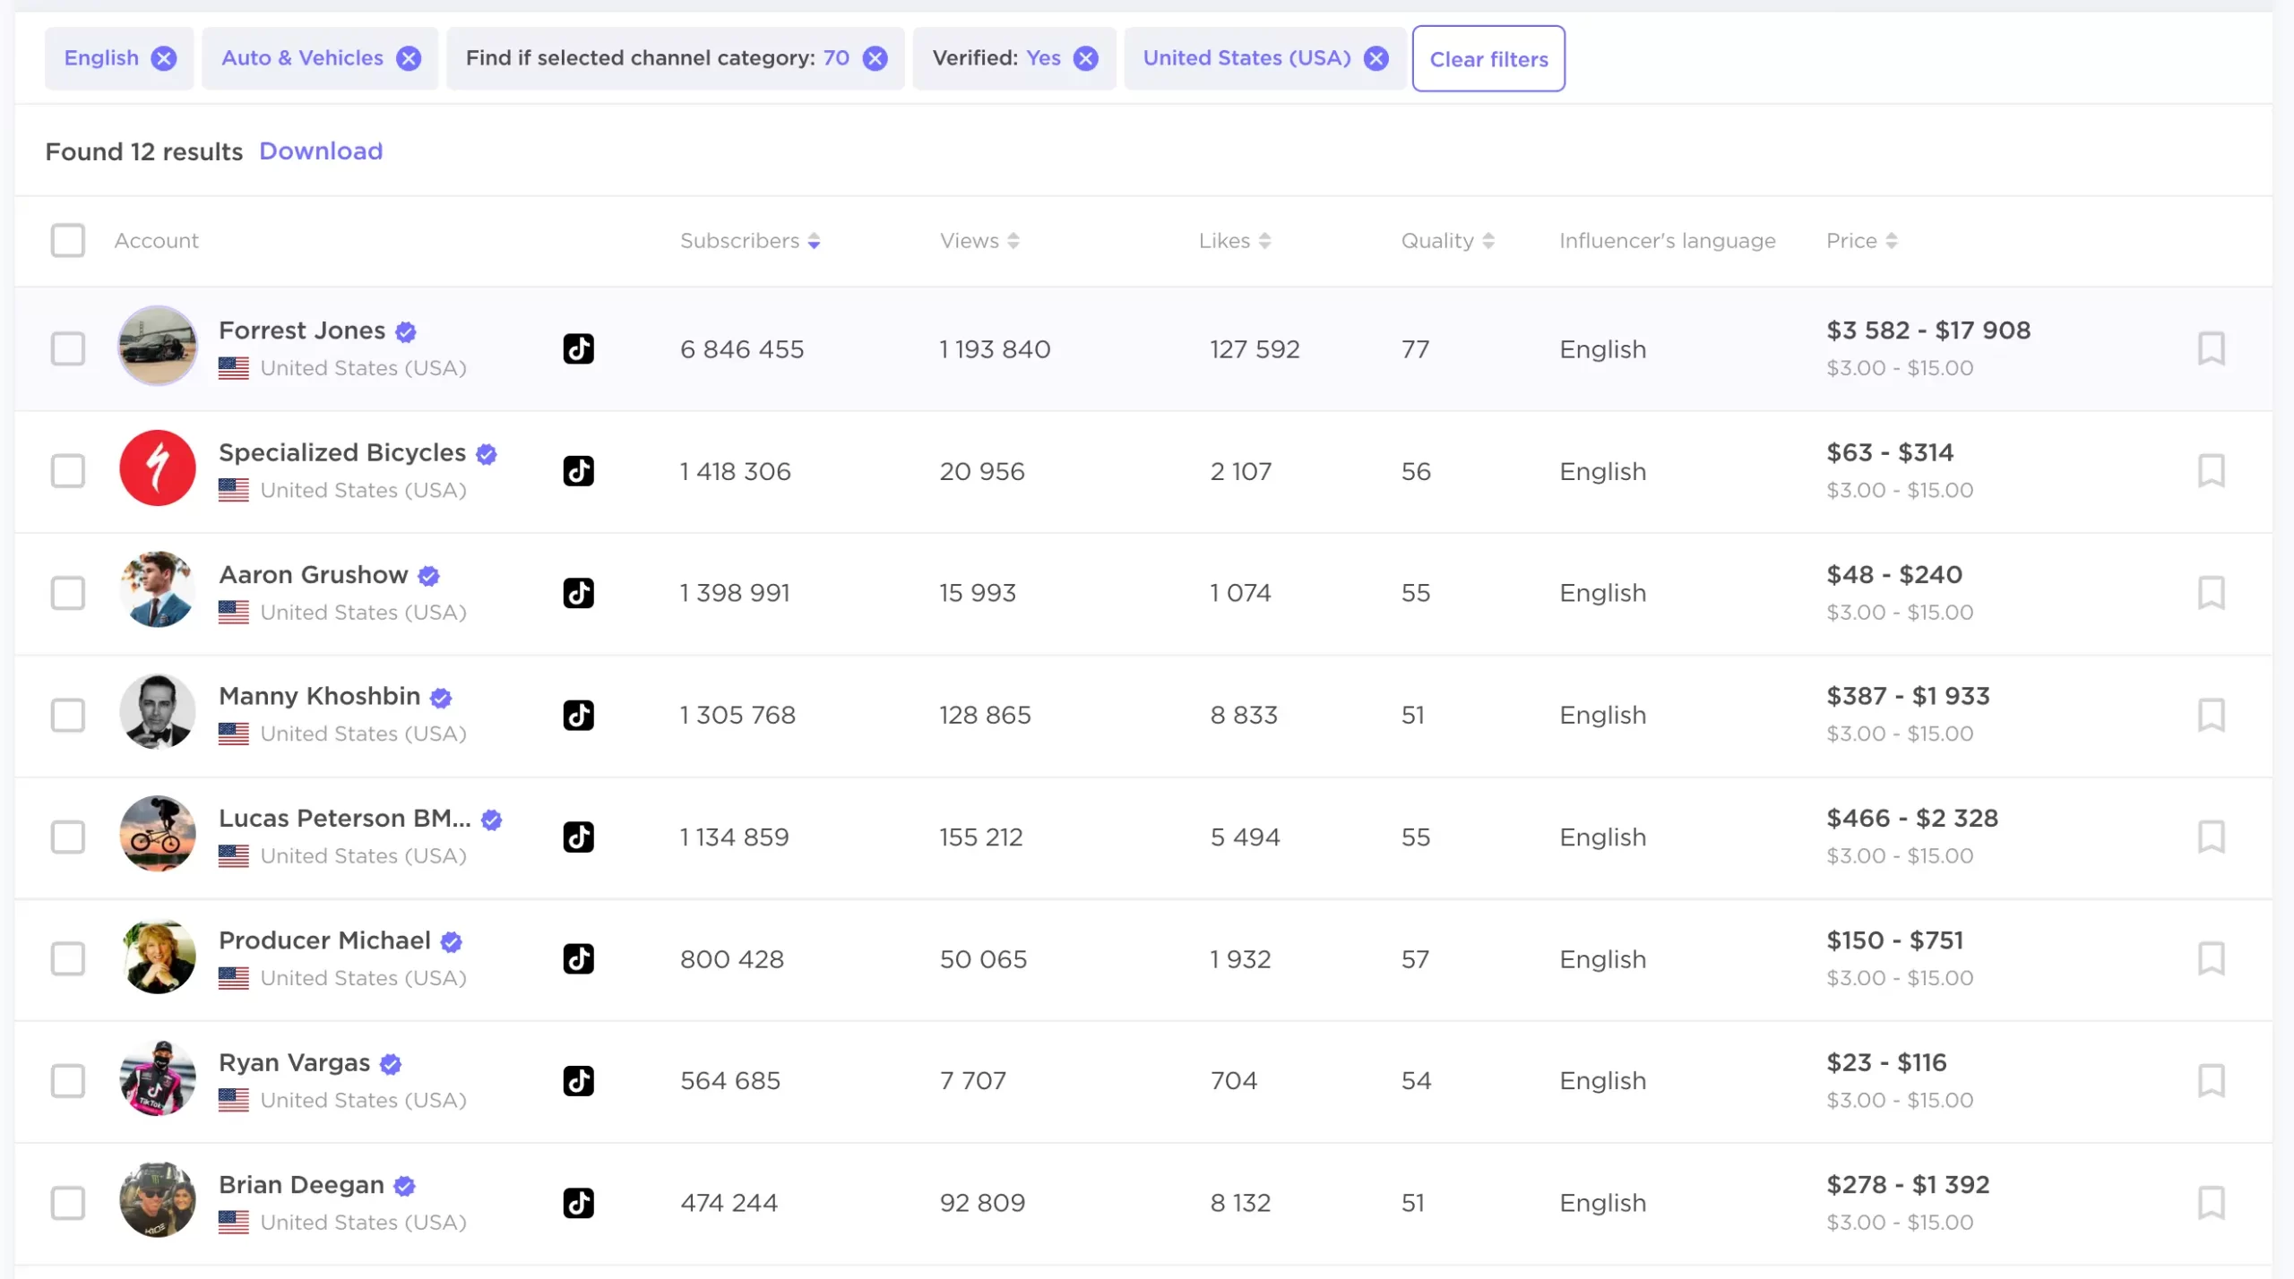2294x1279 pixels.
Task: Click the TikTok icon for Lucas Peterson BM...
Action: click(x=578, y=837)
